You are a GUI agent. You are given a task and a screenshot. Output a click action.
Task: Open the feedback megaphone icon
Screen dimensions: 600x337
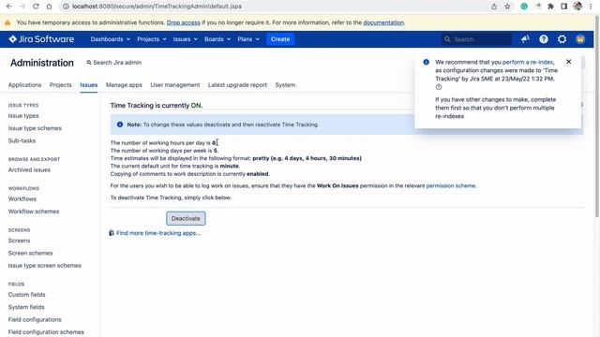point(525,39)
